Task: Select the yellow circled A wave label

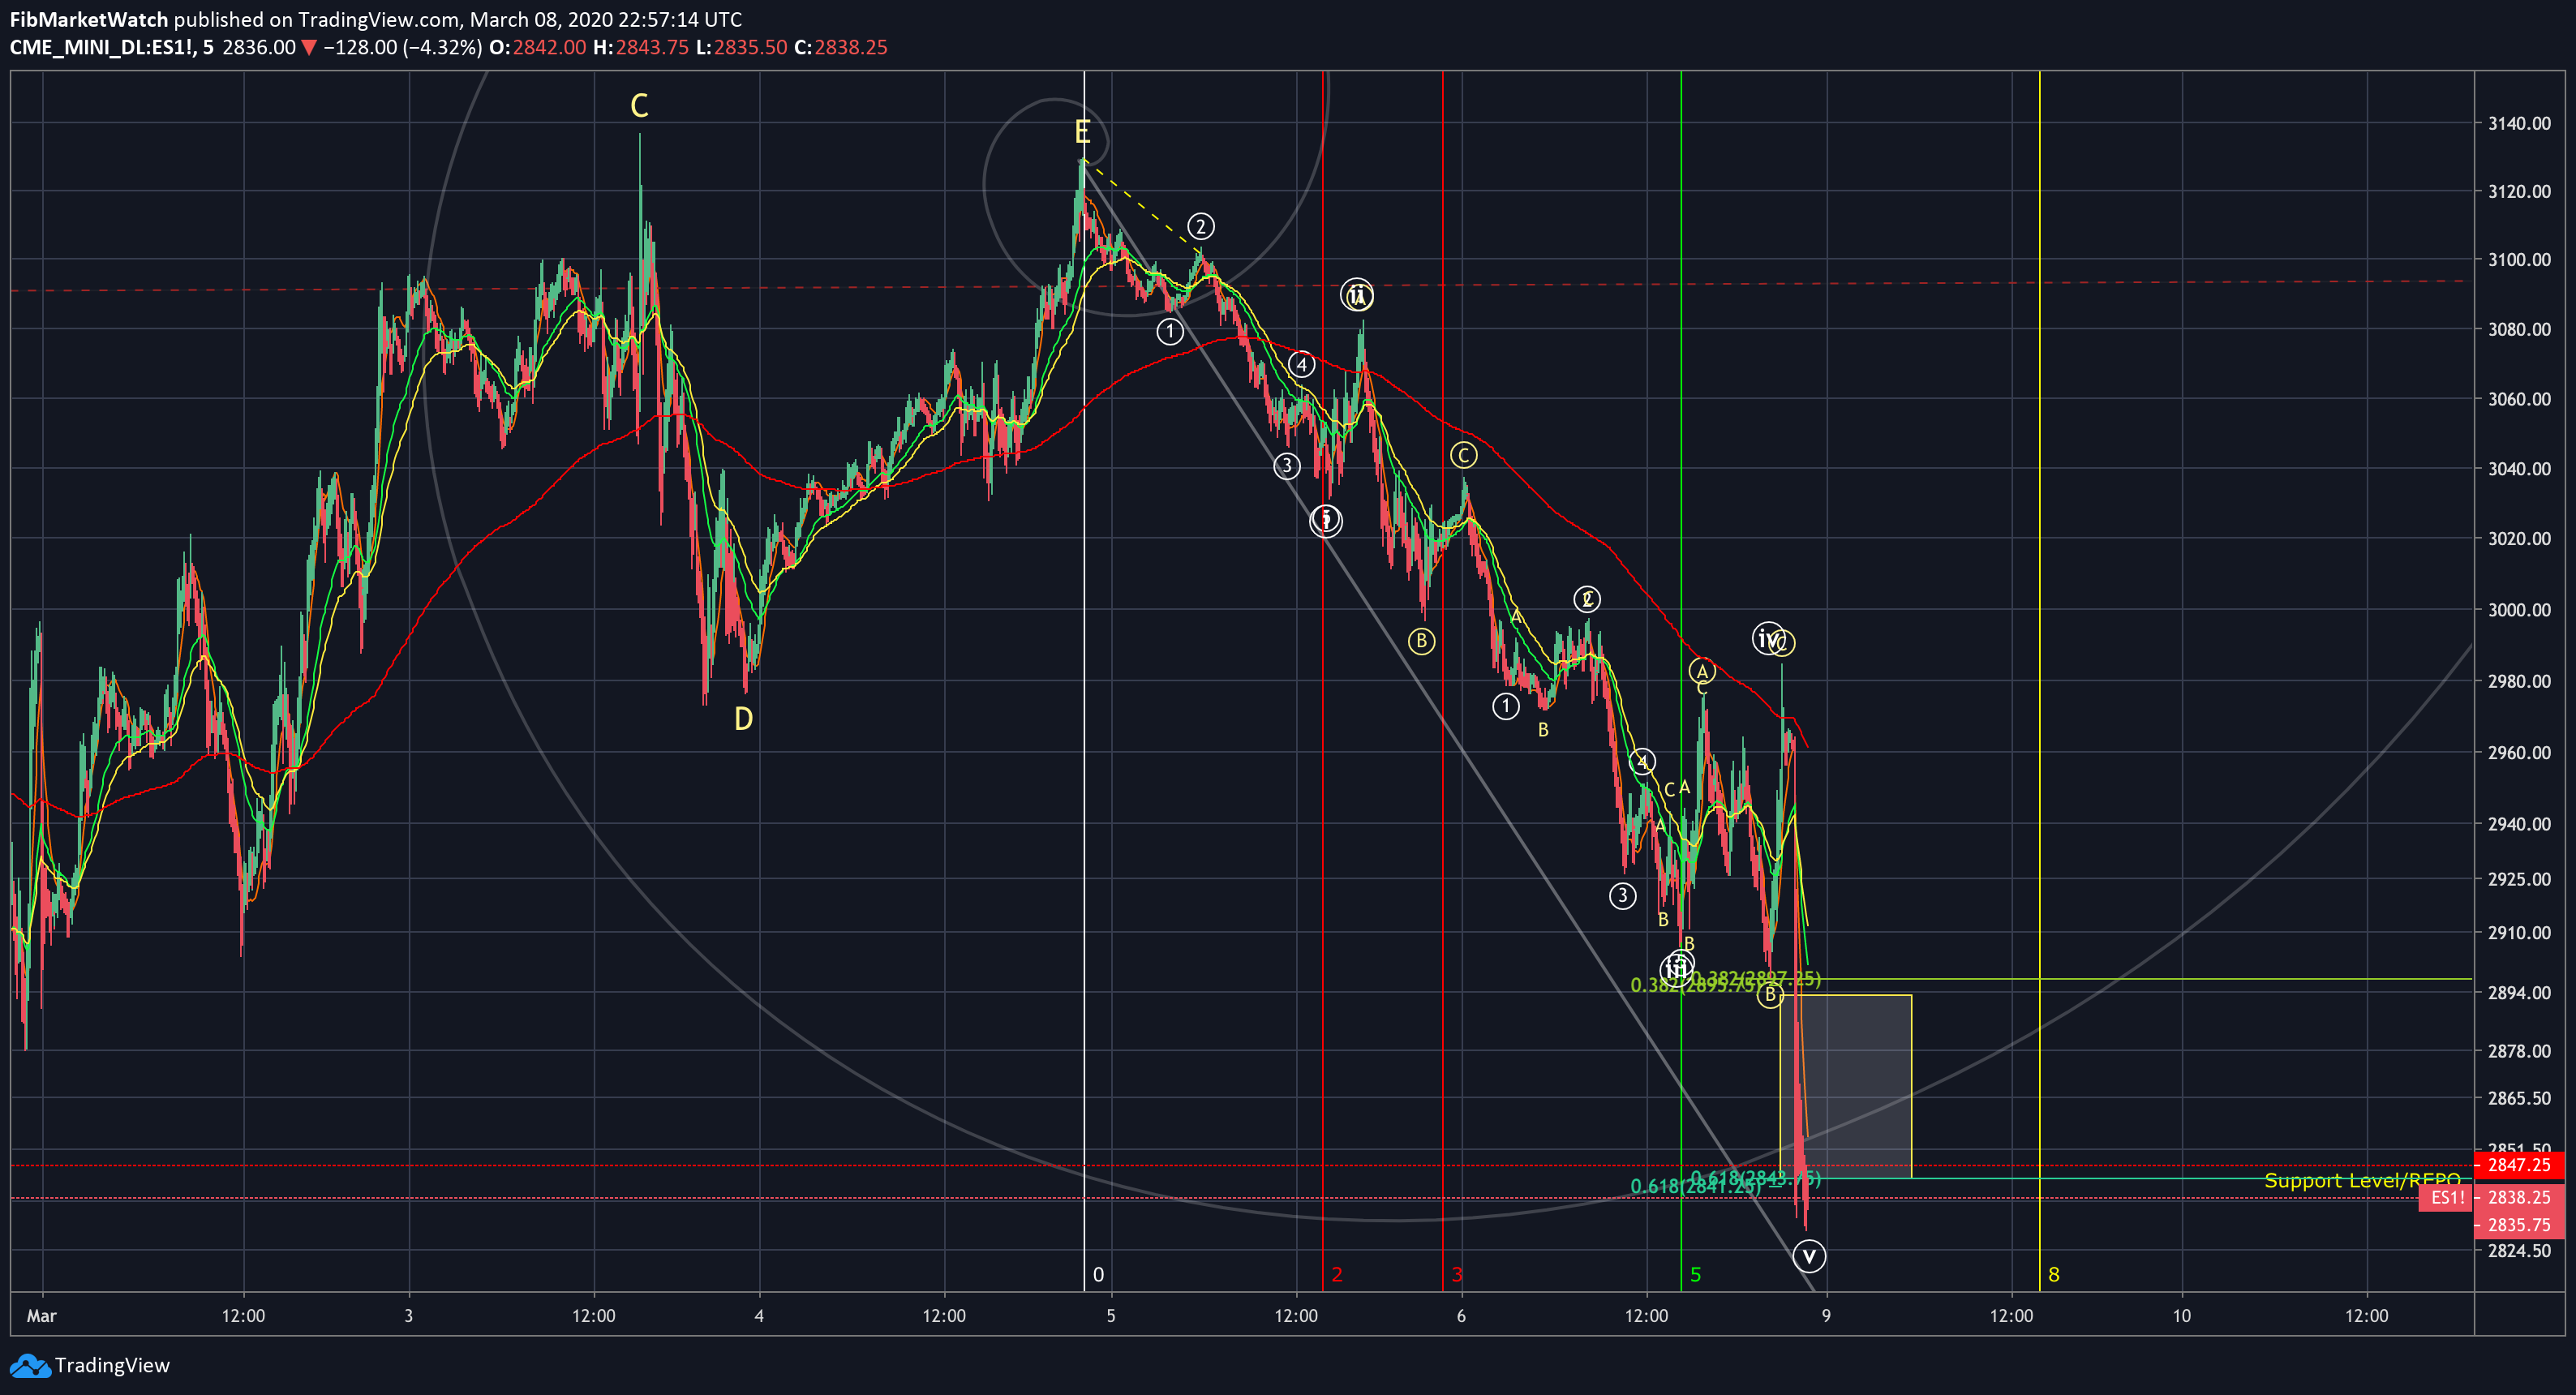Action: pos(1702,671)
